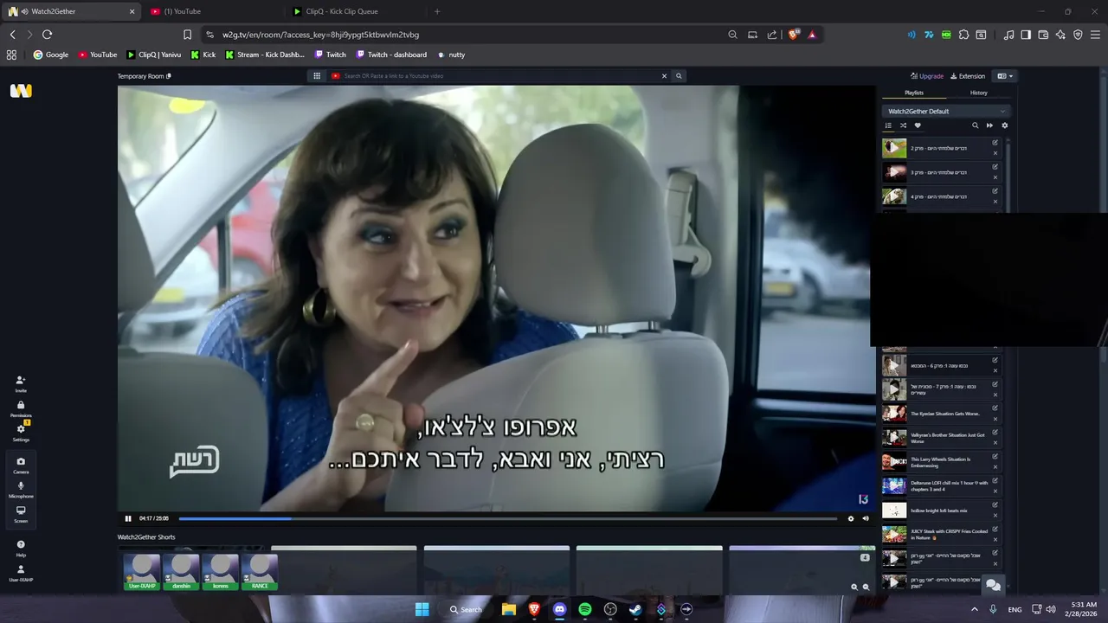Skip to next playlist item
1108x623 pixels.
pos(989,125)
